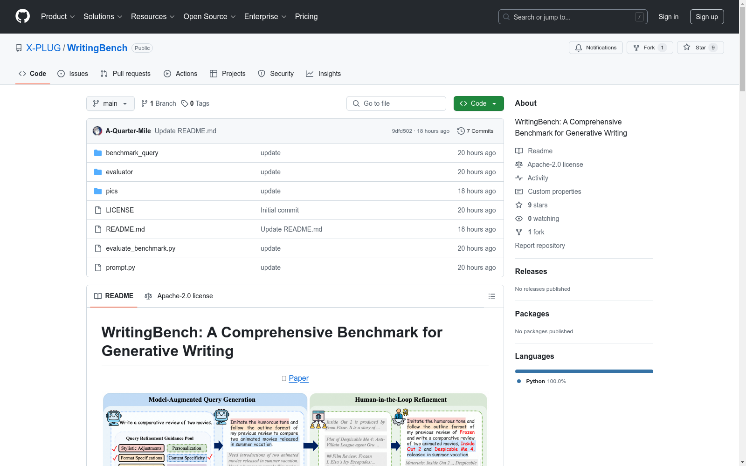Click the star icon beside Star
The image size is (746, 466).
pos(687,47)
